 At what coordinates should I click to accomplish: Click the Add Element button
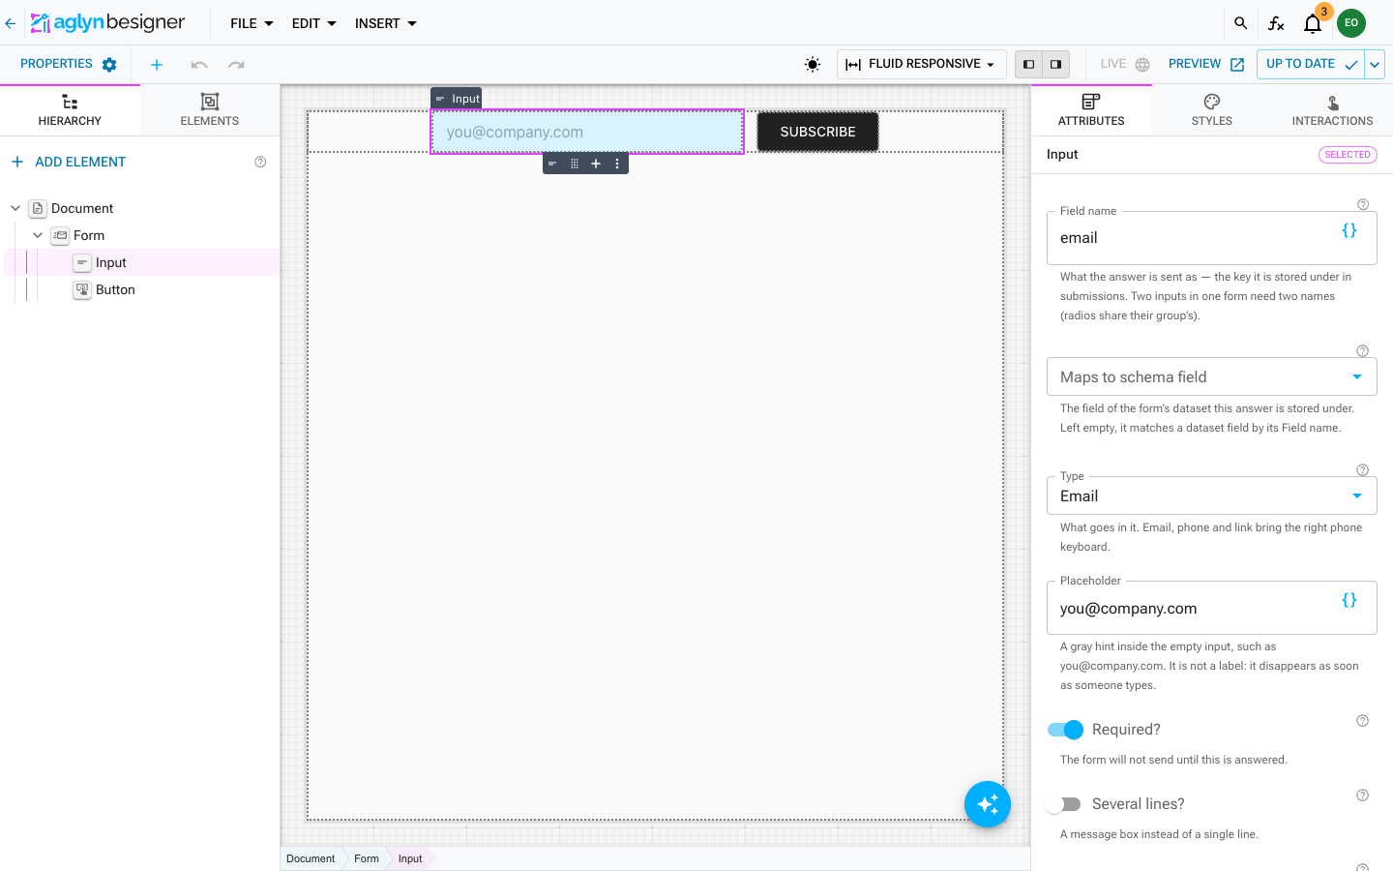[x=69, y=162]
